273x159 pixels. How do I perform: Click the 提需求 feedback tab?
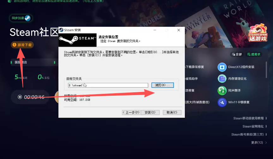254,54
